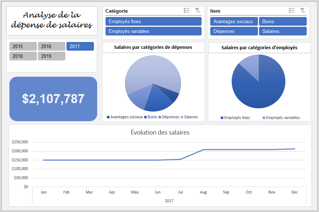Select the year 2019

51,56
